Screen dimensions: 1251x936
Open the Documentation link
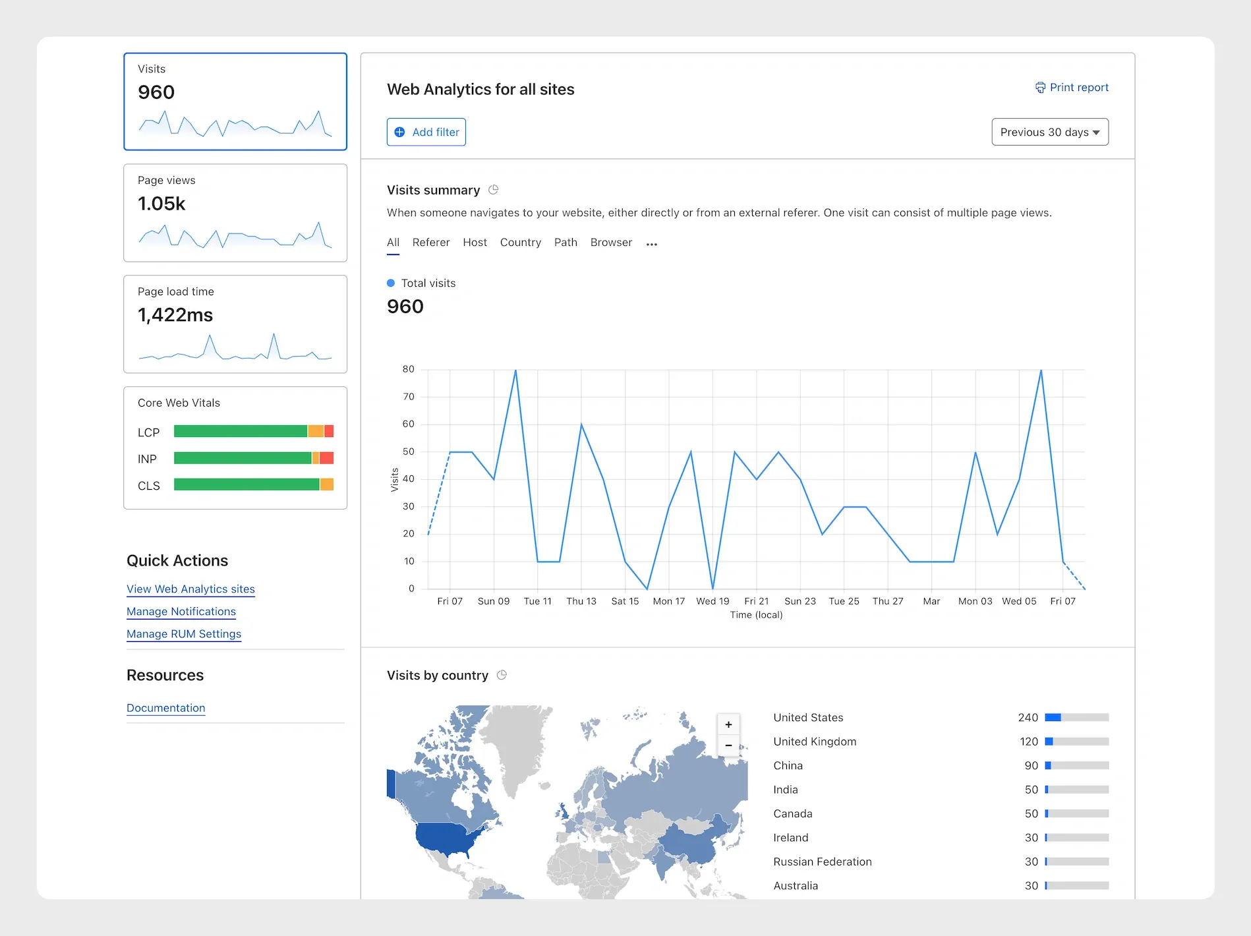coord(166,708)
